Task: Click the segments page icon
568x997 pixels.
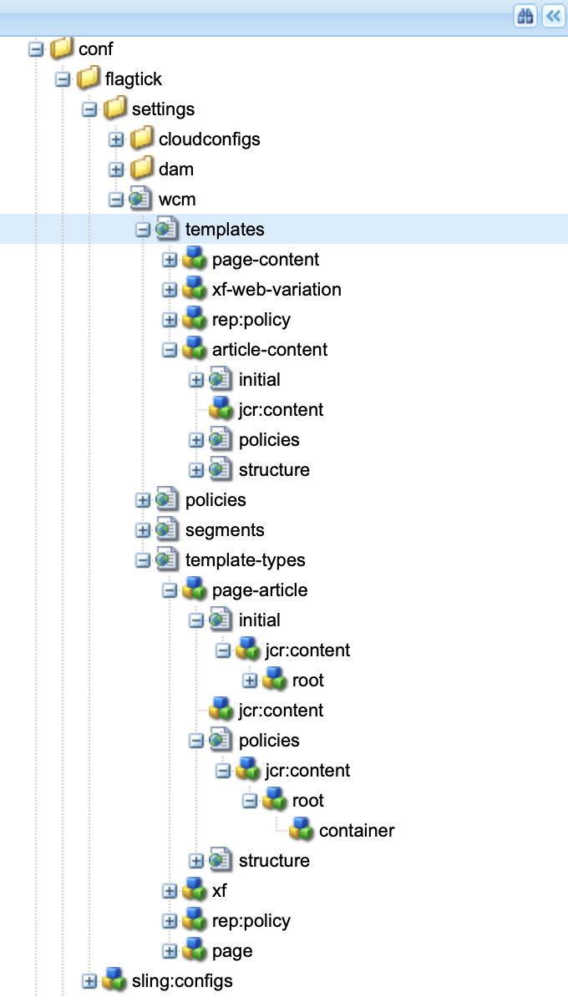Action: pyautogui.click(x=169, y=529)
